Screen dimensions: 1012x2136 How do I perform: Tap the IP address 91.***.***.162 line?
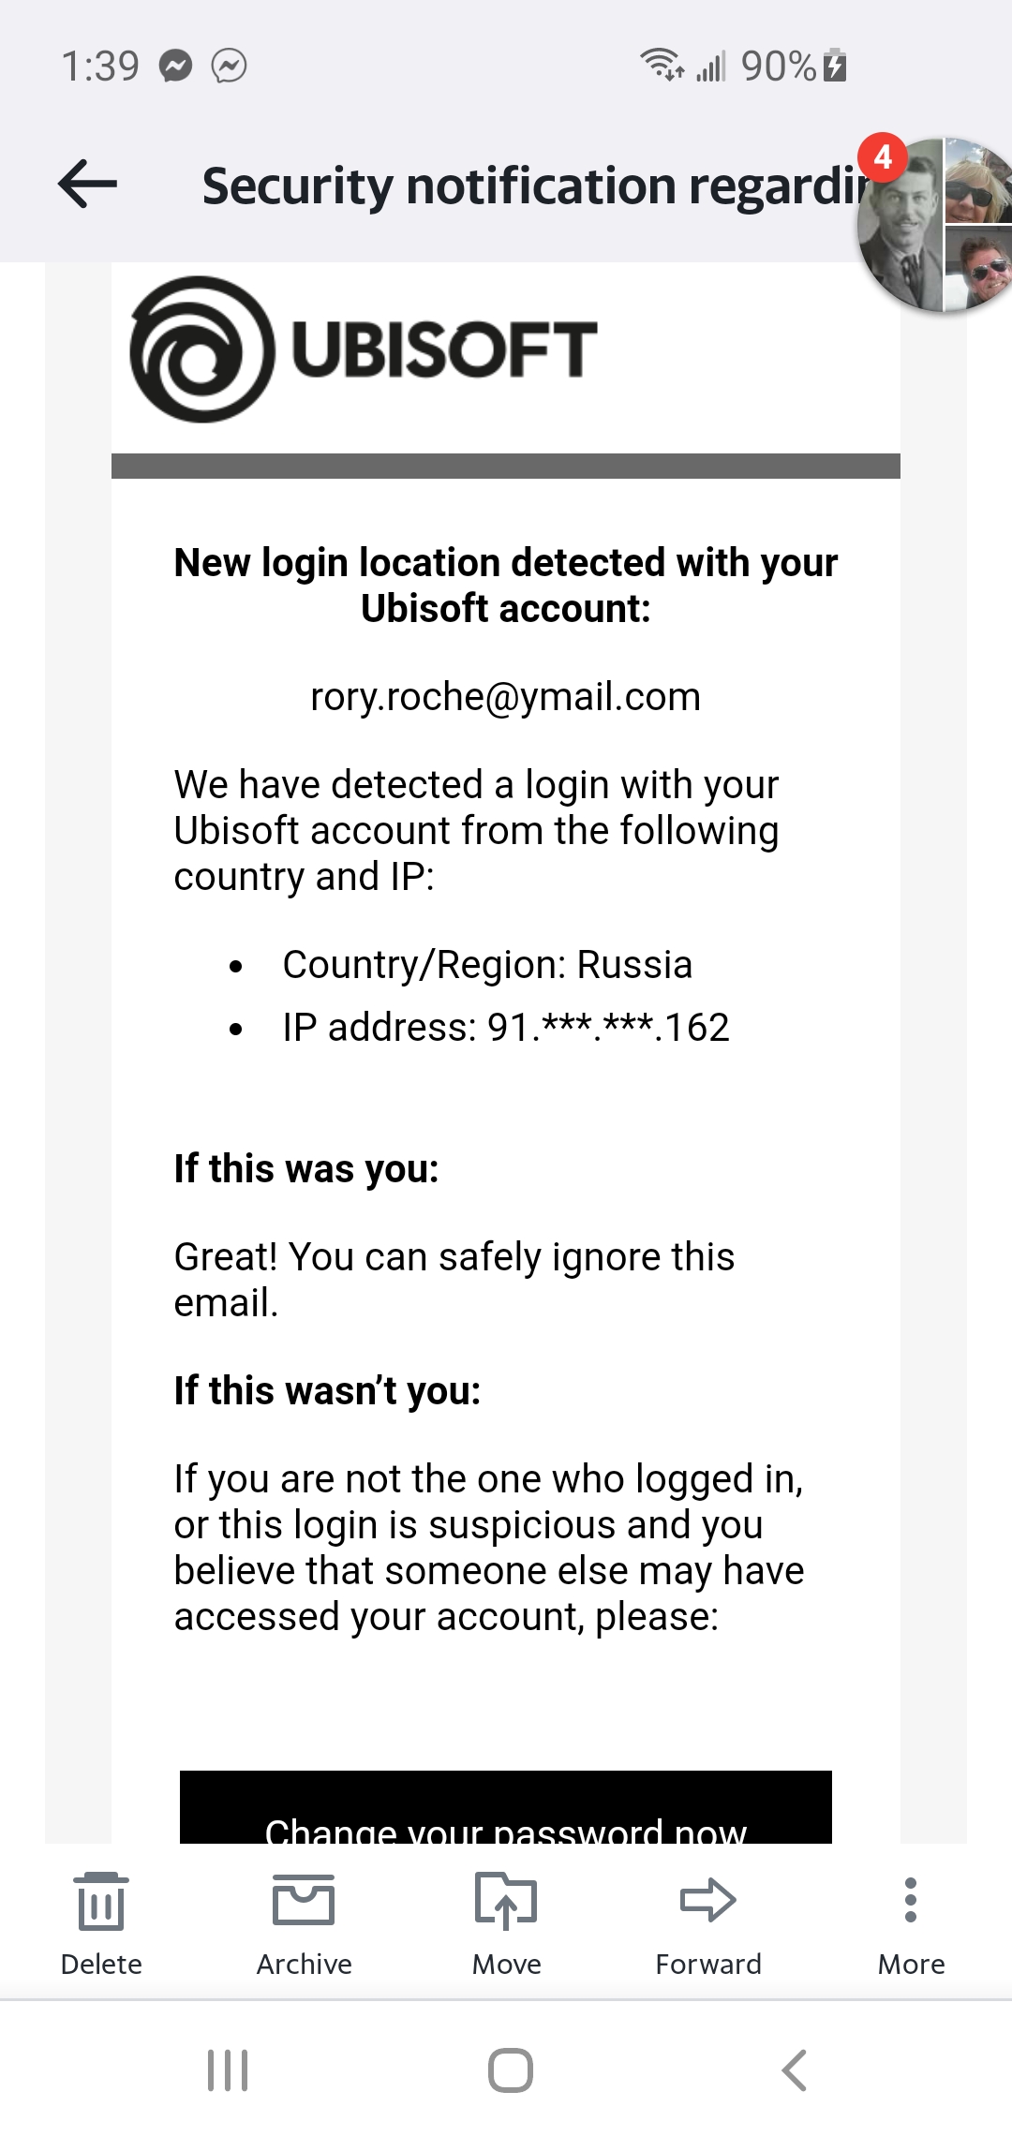click(x=506, y=1028)
